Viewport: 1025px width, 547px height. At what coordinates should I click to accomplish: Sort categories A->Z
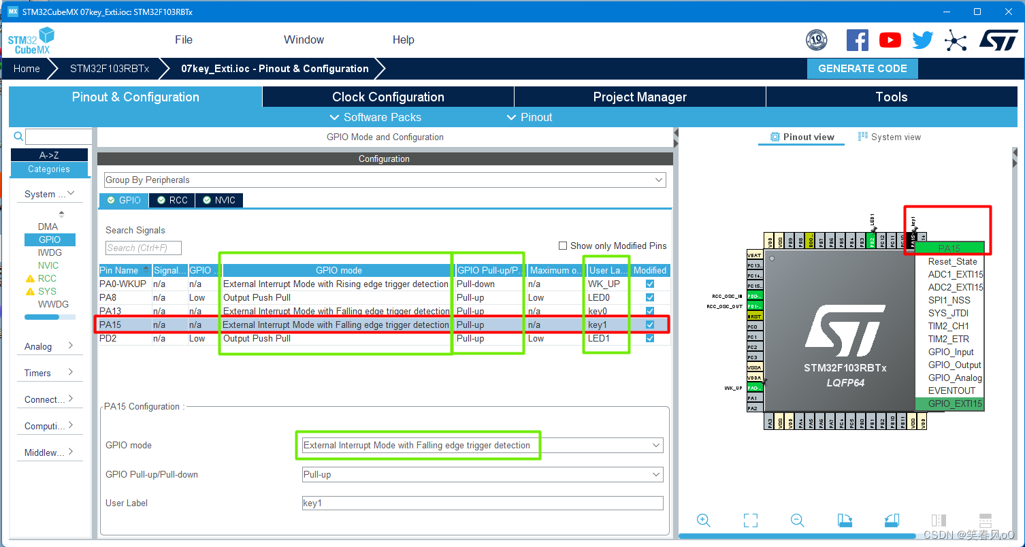(49, 155)
